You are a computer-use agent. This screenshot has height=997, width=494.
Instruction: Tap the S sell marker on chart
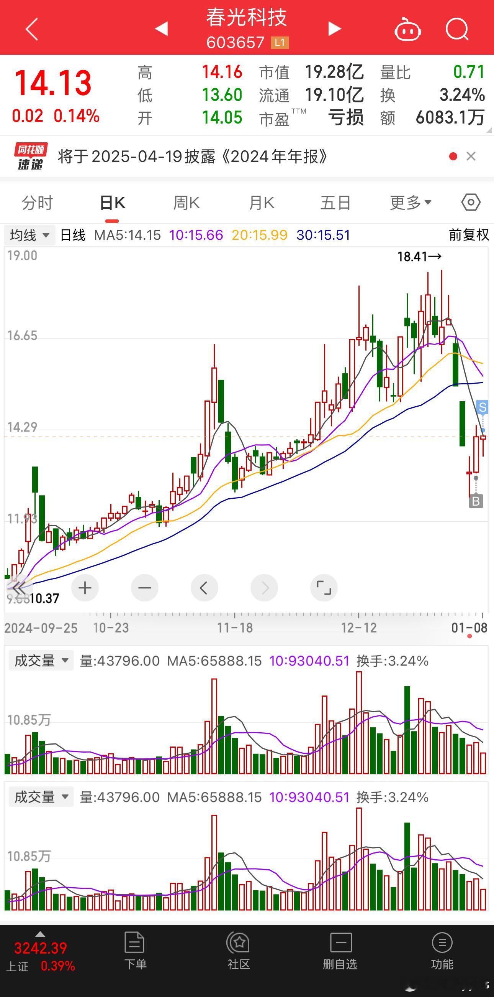pos(483,407)
